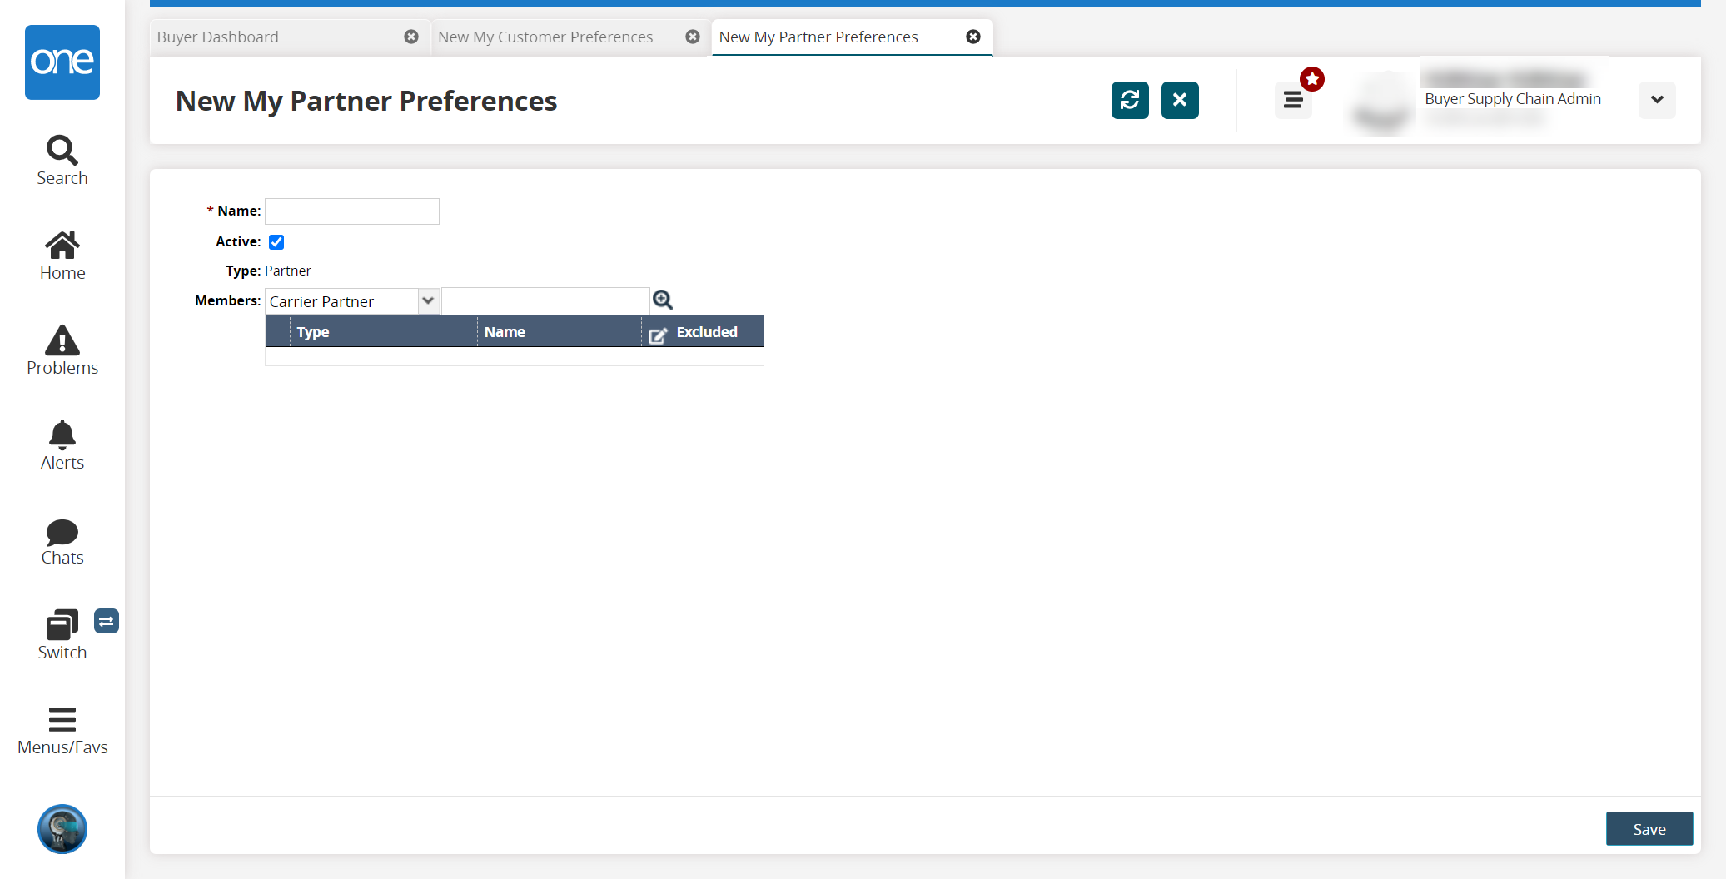Click the Buyer Supply Chain Admin role text

pyautogui.click(x=1513, y=99)
